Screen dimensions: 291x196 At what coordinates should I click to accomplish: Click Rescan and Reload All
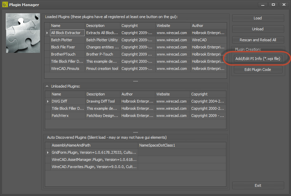pyautogui.click(x=258, y=40)
